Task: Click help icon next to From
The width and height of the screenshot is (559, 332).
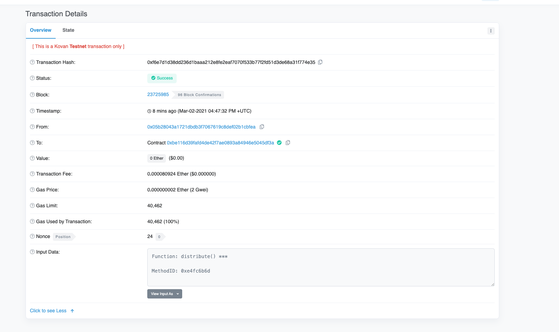Action: click(32, 127)
